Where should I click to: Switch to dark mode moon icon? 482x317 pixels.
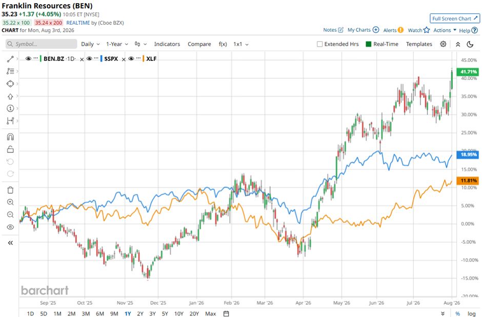(470, 44)
